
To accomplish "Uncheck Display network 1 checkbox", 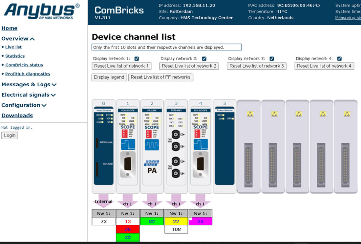I will tap(137, 59).
